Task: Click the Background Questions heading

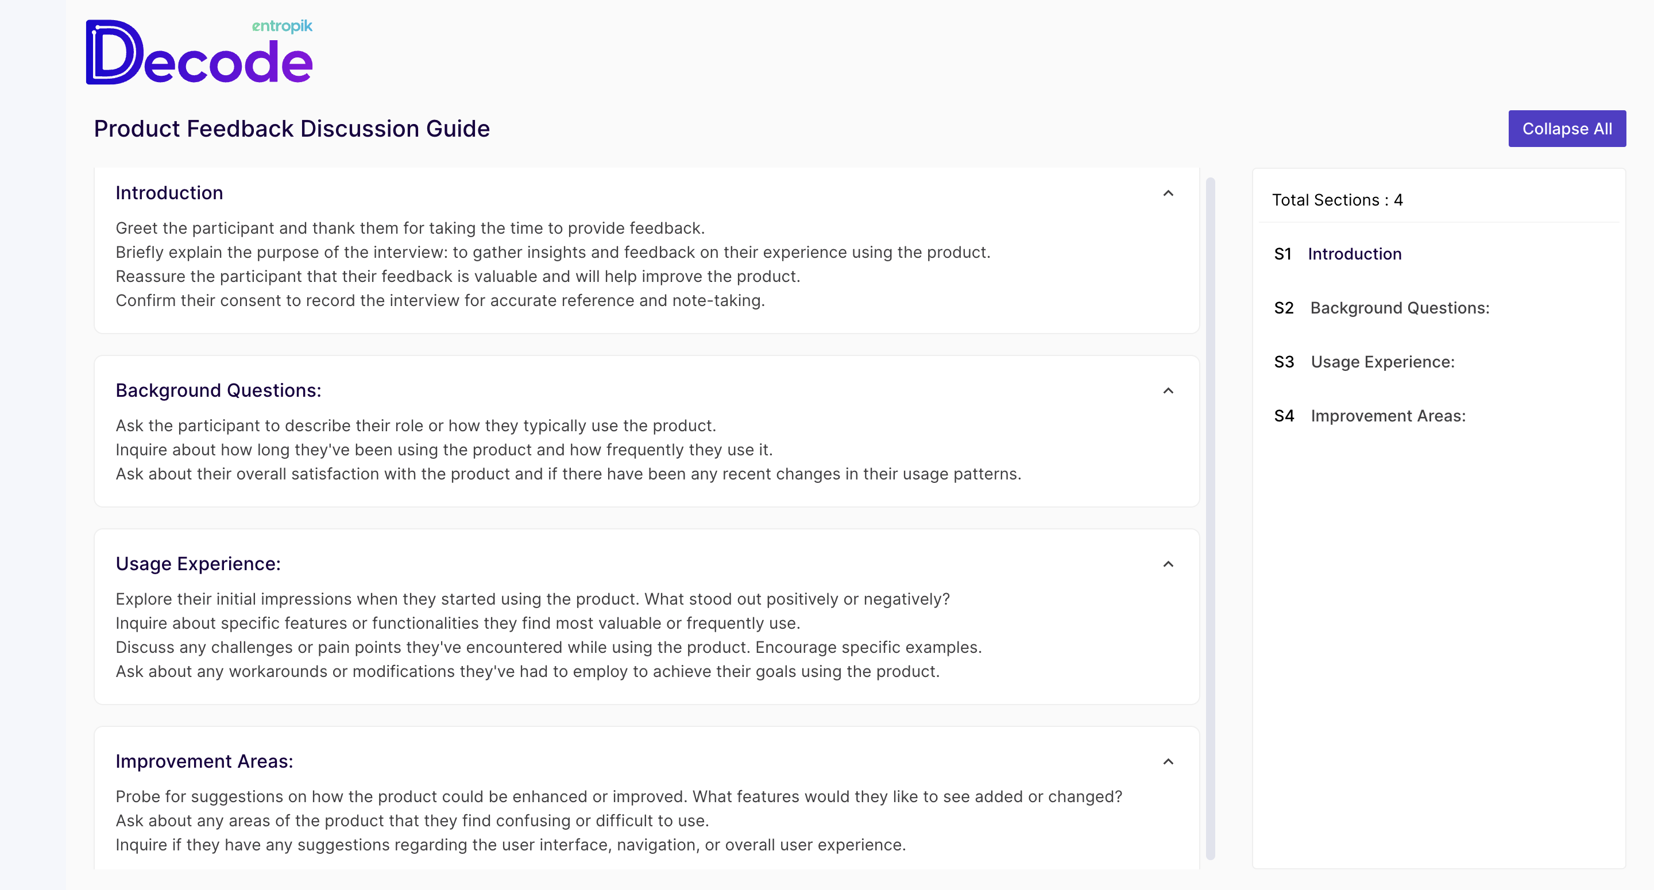Action: click(x=218, y=390)
